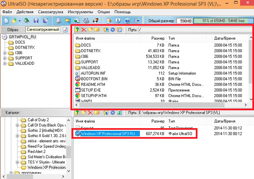Click the Save floppy disk icon
254x179 pixels.
[36, 21]
